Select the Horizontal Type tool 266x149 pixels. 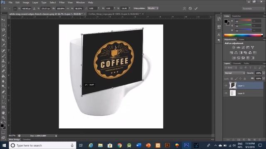(x=3, y=97)
